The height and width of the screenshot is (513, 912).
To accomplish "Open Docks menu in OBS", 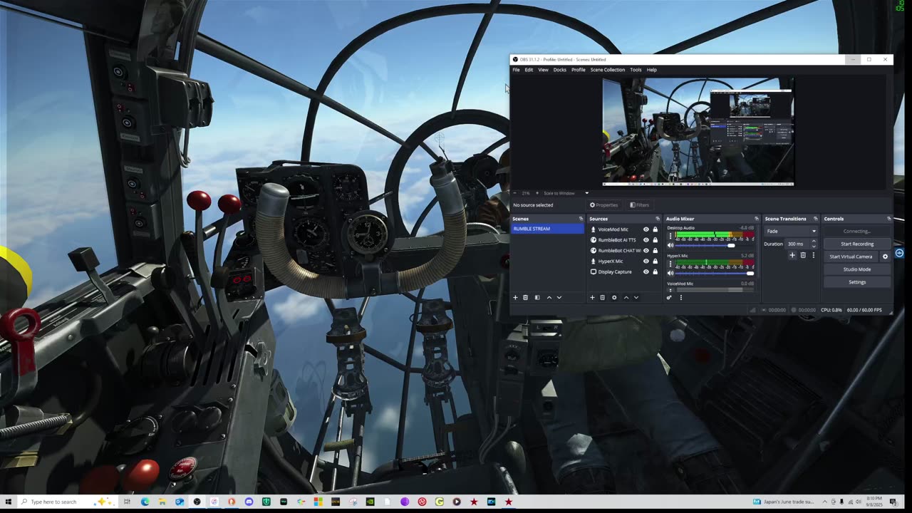I will pos(560,70).
